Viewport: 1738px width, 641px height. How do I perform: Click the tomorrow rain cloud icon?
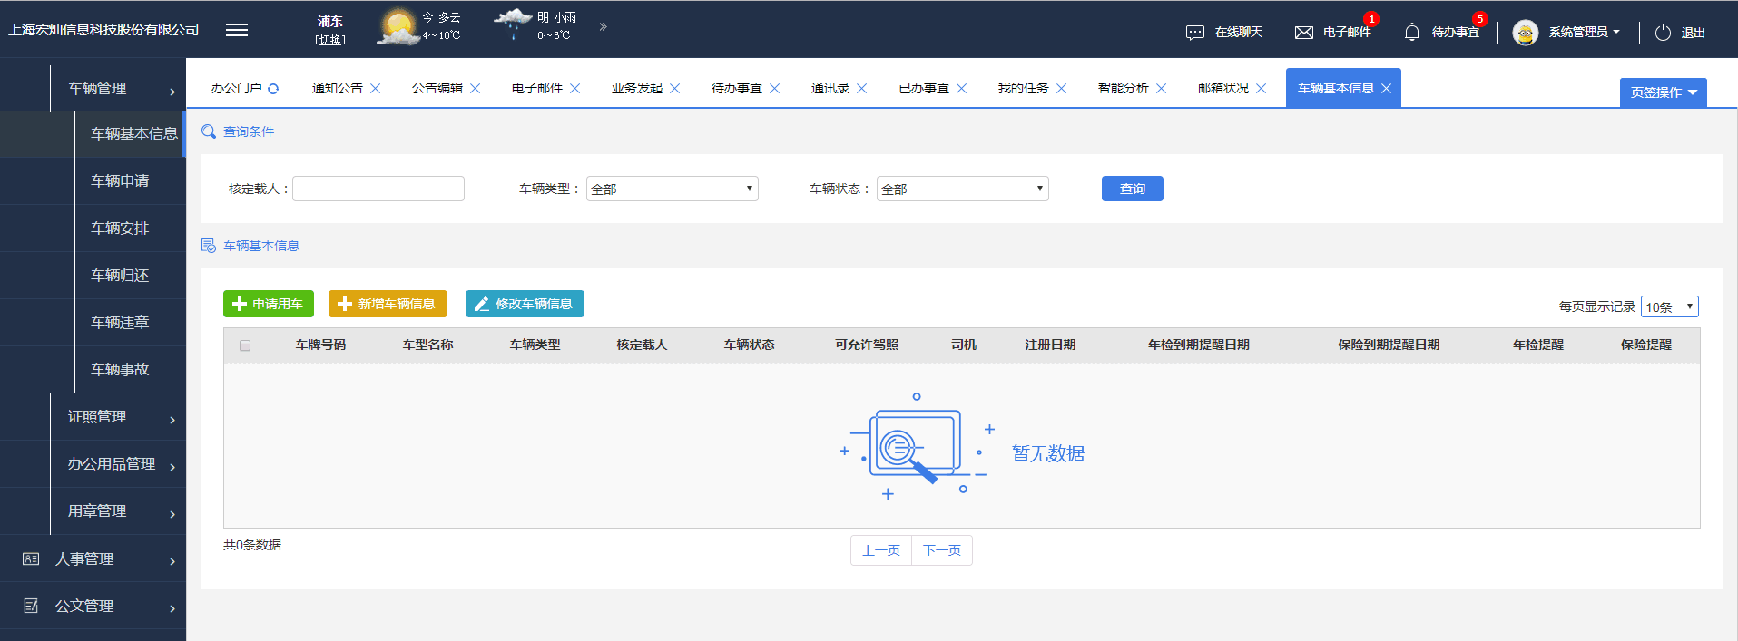514,23
